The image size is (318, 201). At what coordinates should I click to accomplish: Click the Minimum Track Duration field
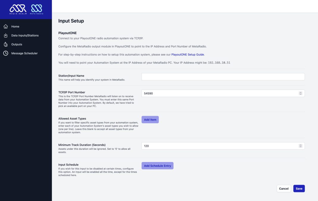coord(220,146)
